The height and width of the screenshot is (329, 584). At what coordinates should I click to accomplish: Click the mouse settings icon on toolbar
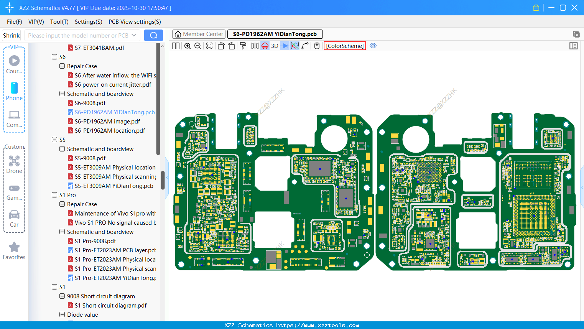pos(317,46)
